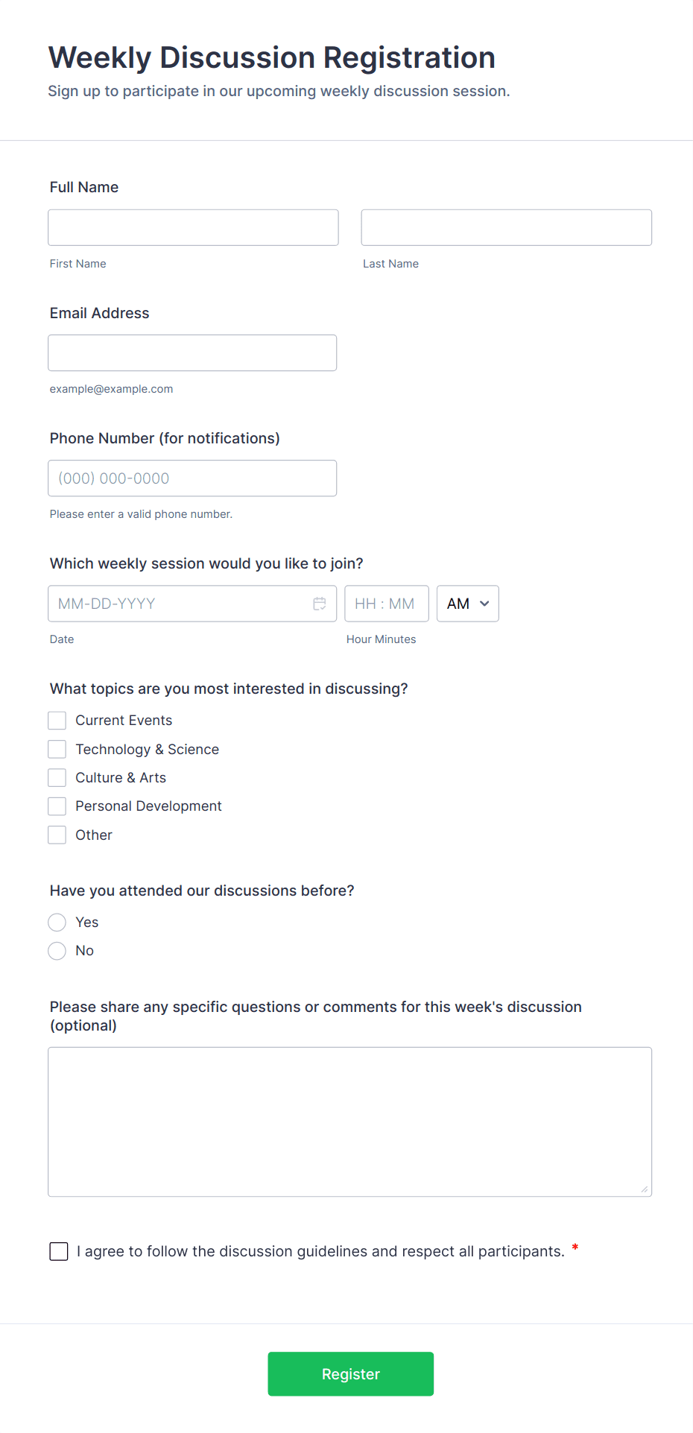Click the Email Address input box

(192, 352)
